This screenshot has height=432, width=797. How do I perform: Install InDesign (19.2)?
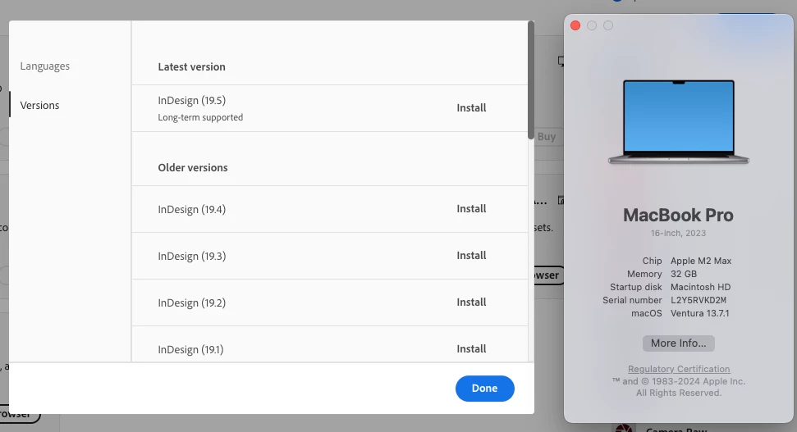[x=471, y=302]
